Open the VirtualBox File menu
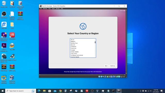This screenshot has width=165, height=93. (x=41, y=9)
